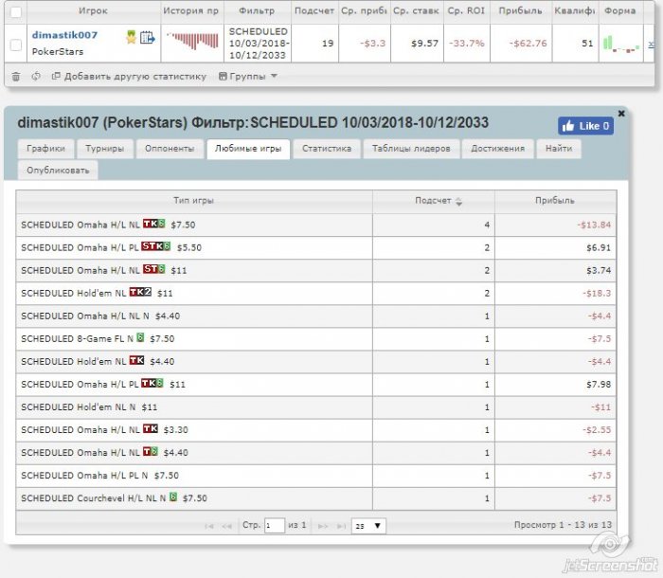Select the Любимые игры tab
The width and height of the screenshot is (663, 578).
248,149
